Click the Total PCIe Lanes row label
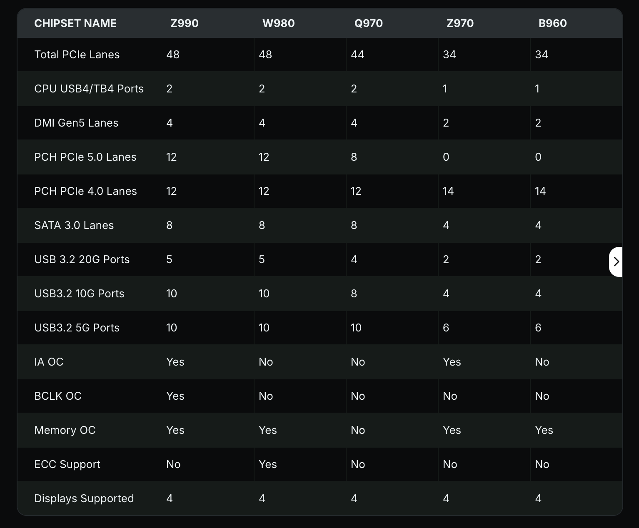This screenshot has width=639, height=528. pyautogui.click(x=77, y=55)
